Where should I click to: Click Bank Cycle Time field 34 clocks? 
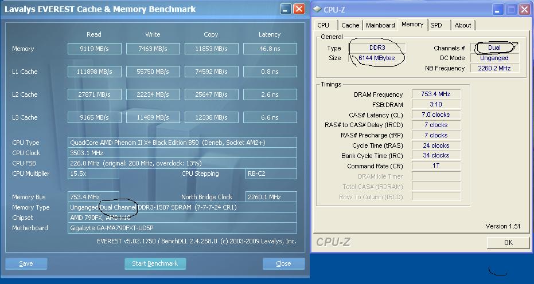tap(436, 155)
